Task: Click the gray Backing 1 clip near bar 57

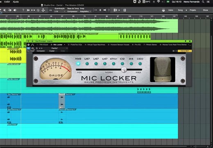Action: pos(62,101)
